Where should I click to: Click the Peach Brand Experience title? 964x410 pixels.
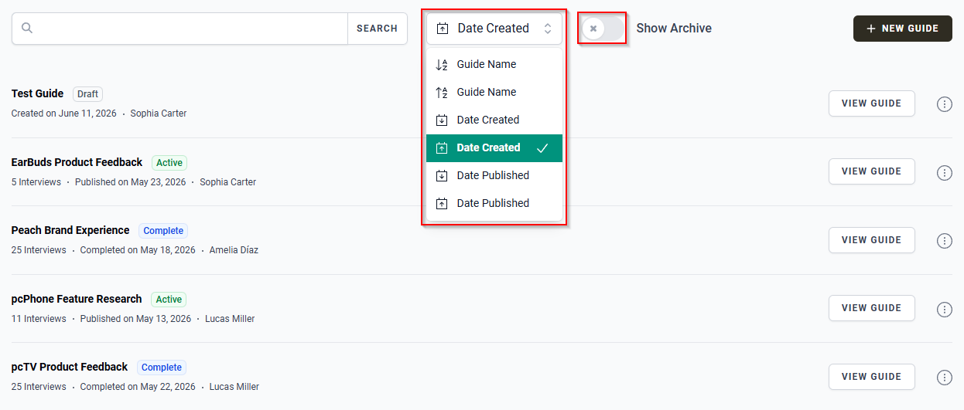tap(70, 230)
